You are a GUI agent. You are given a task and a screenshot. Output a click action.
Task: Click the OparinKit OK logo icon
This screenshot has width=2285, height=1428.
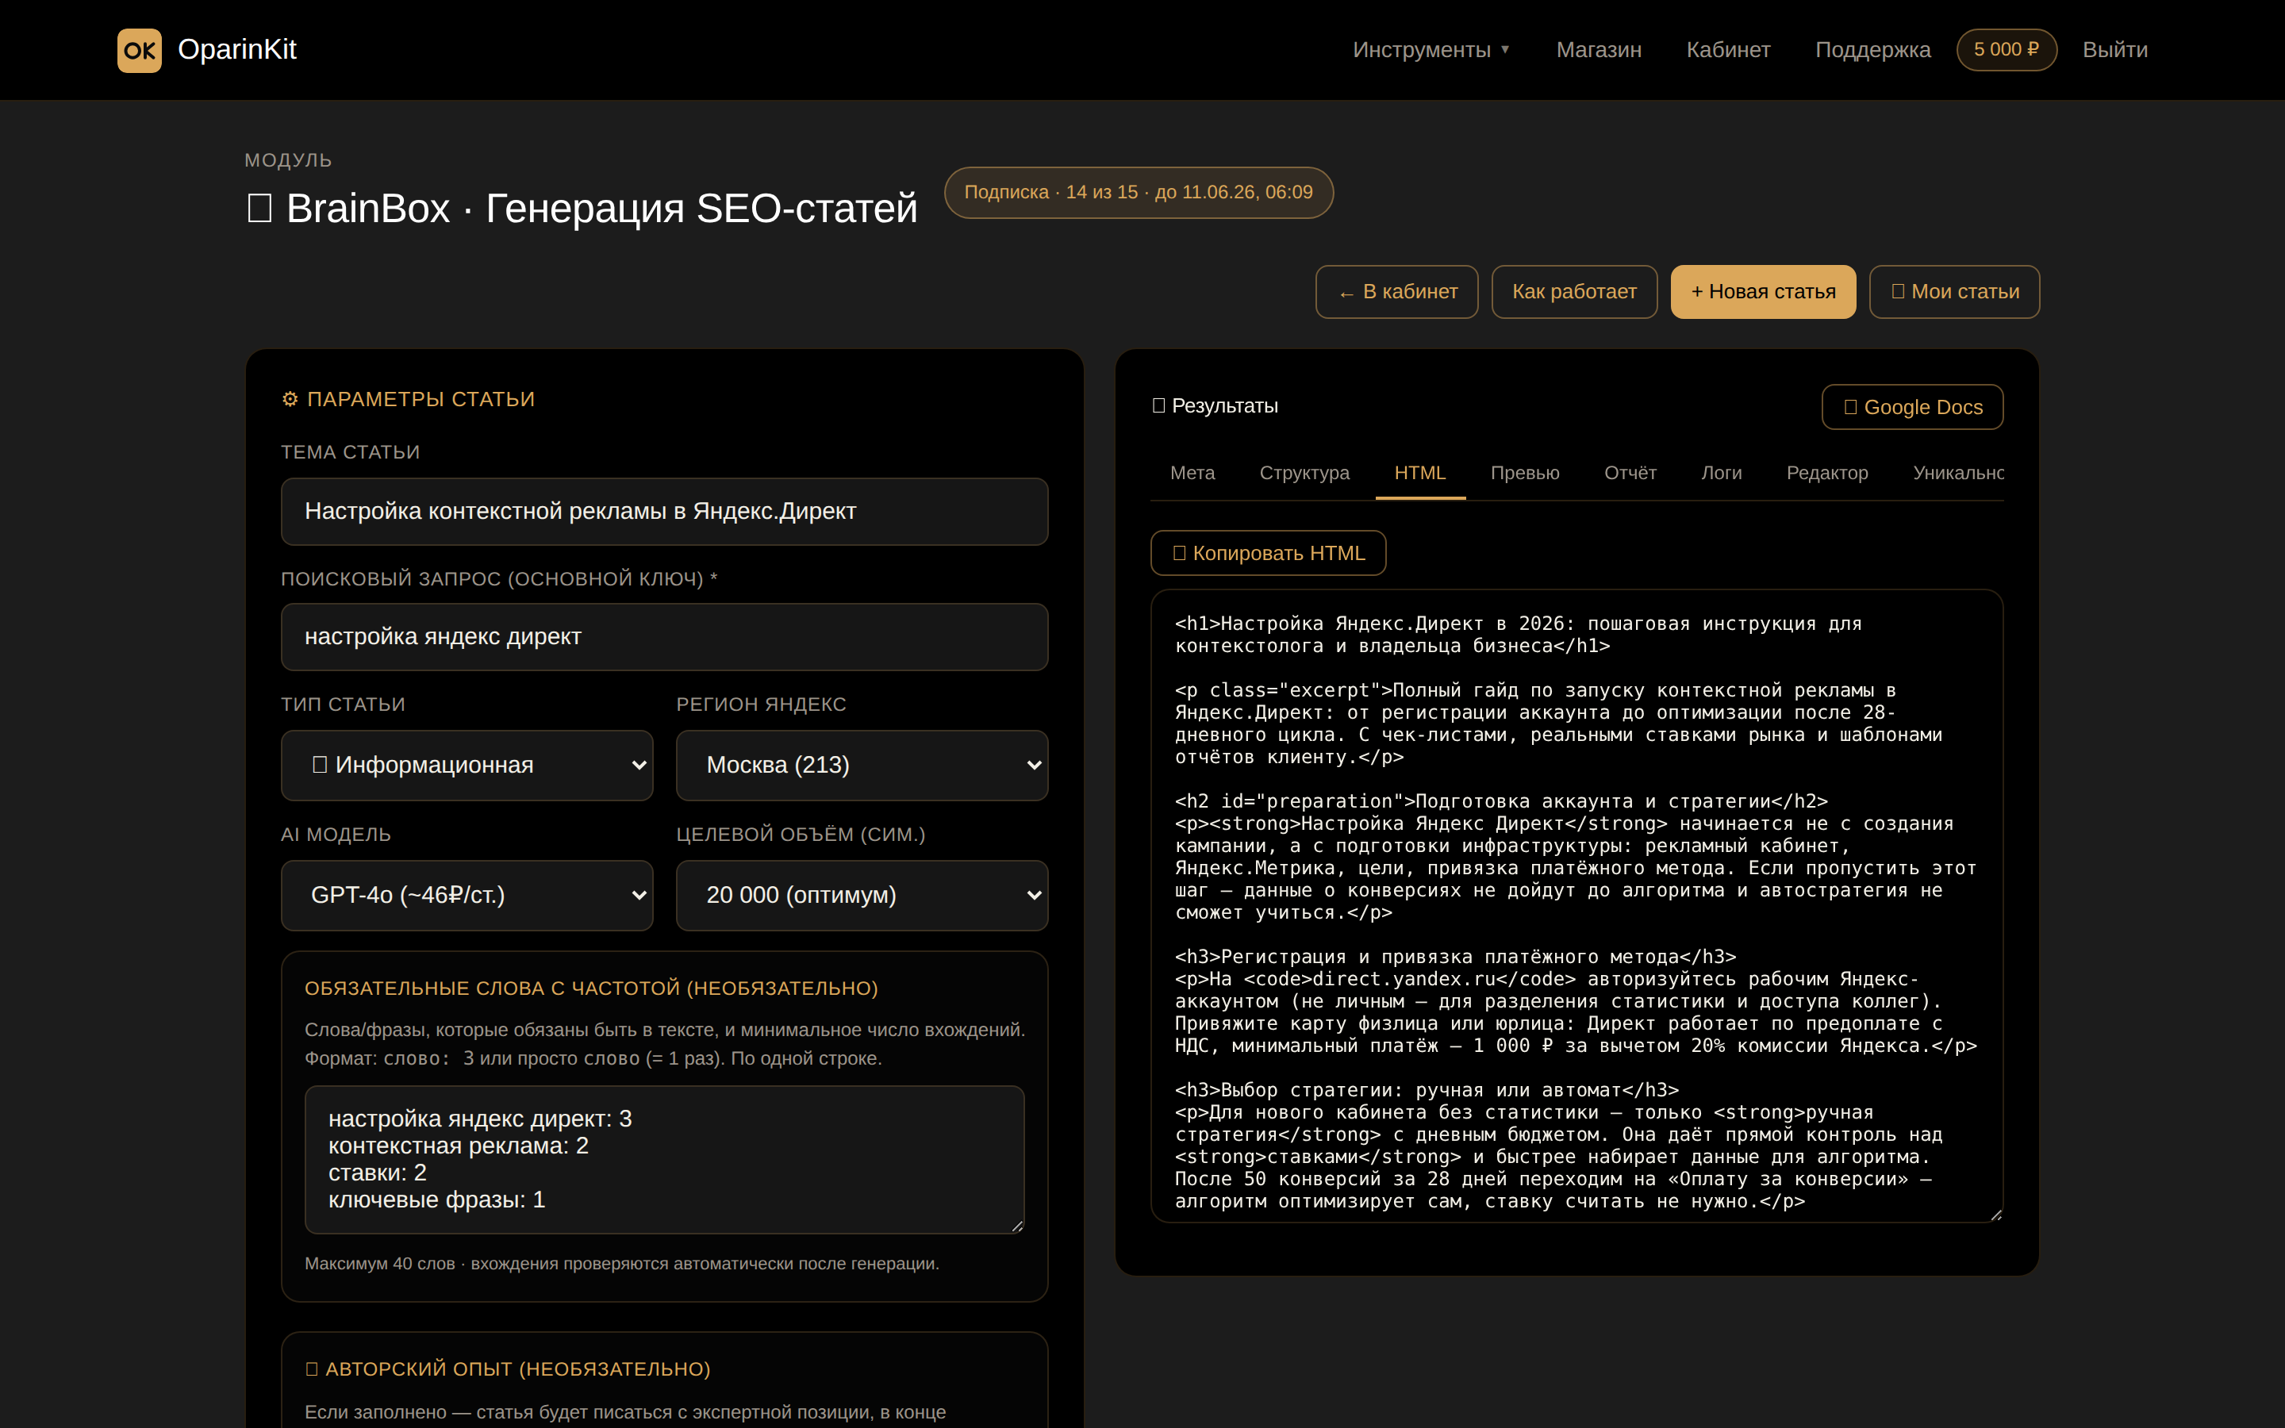tap(139, 50)
